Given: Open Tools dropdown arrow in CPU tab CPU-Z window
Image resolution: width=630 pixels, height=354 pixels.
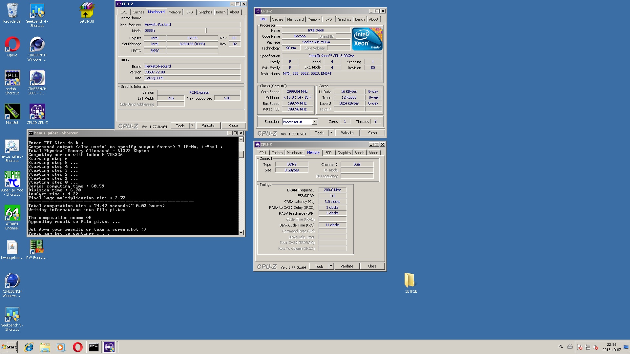Looking at the screenshot, I should tap(331, 133).
